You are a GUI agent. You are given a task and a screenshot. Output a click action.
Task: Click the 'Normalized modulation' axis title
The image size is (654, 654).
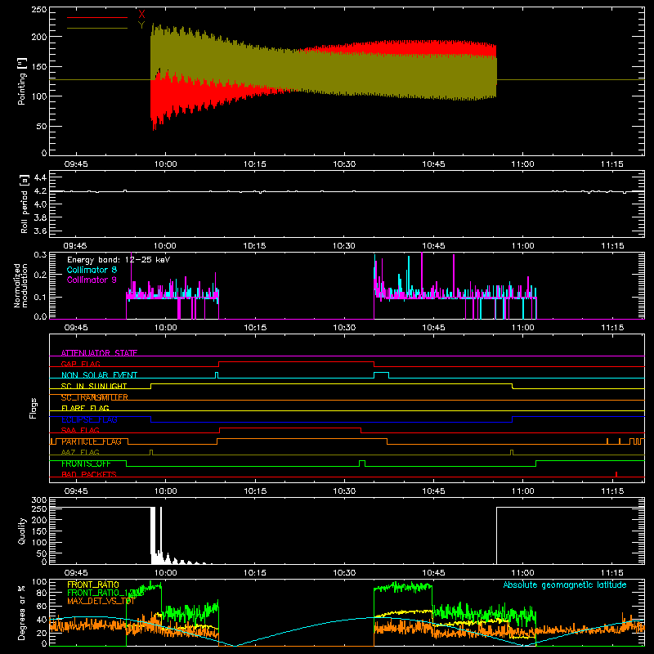point(21,285)
